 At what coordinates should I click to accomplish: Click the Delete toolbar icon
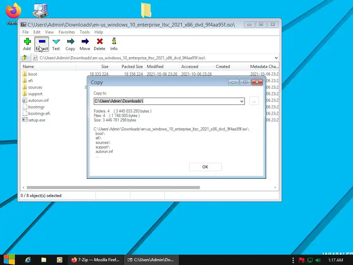(x=100, y=41)
